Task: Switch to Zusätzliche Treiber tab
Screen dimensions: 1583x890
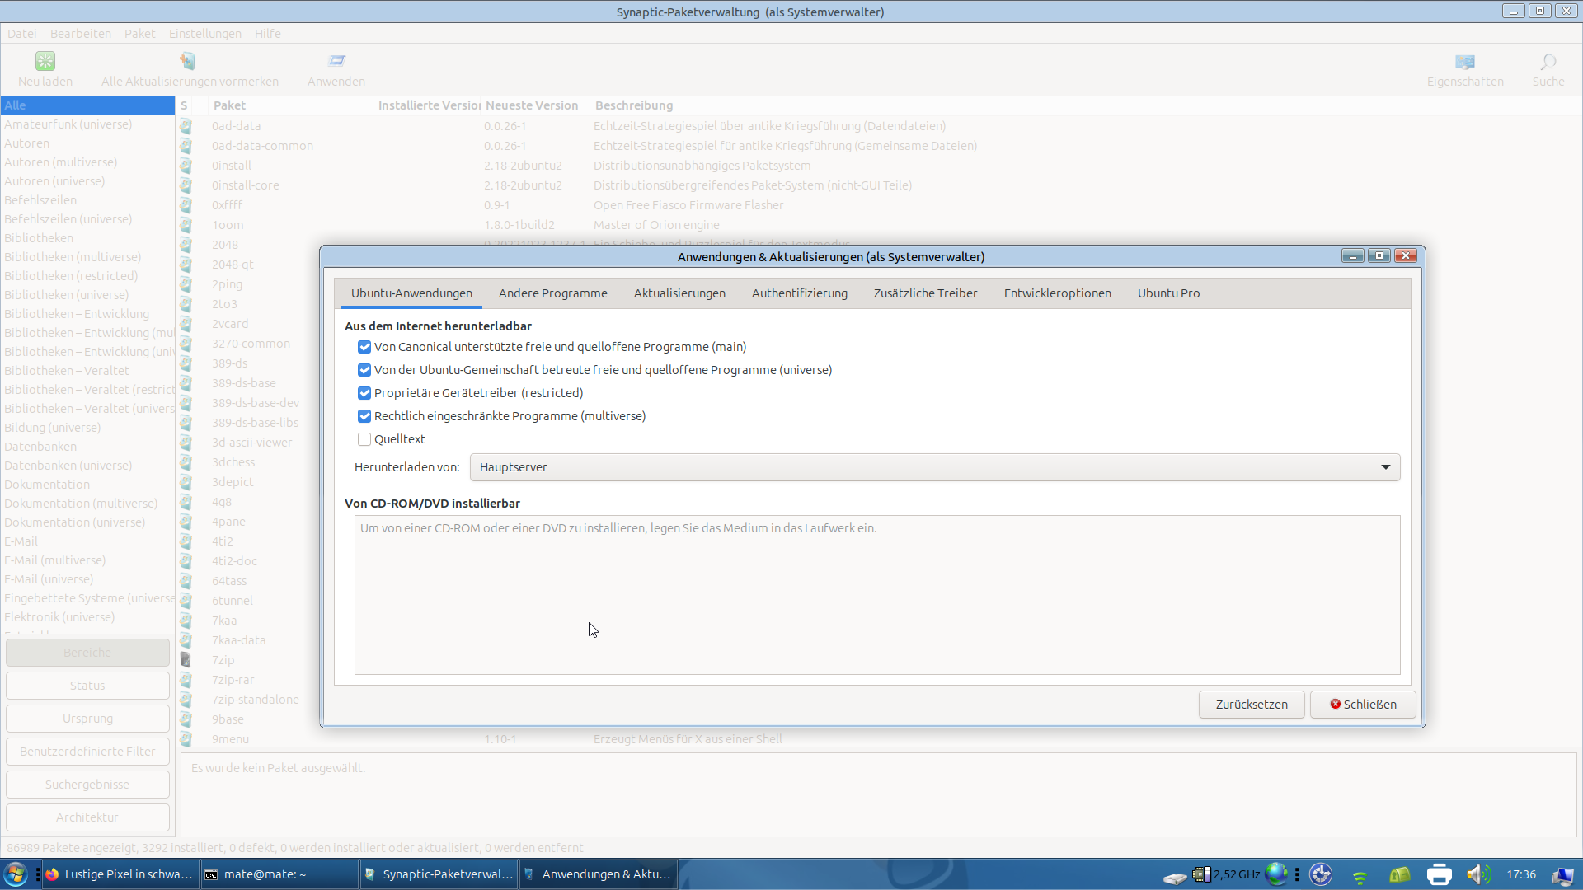Action: [x=925, y=293]
